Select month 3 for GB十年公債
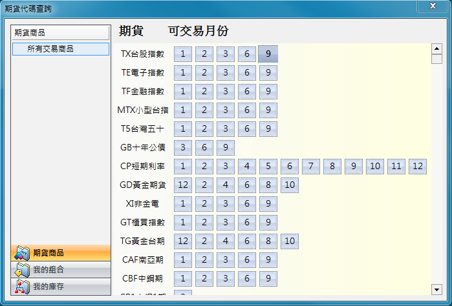452x306 pixels. point(183,148)
